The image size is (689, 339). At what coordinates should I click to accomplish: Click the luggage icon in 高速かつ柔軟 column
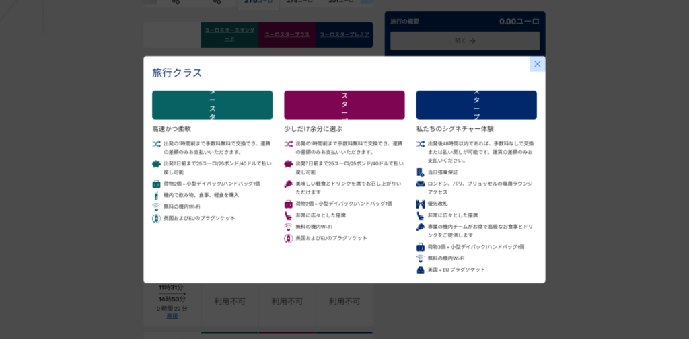(x=156, y=184)
